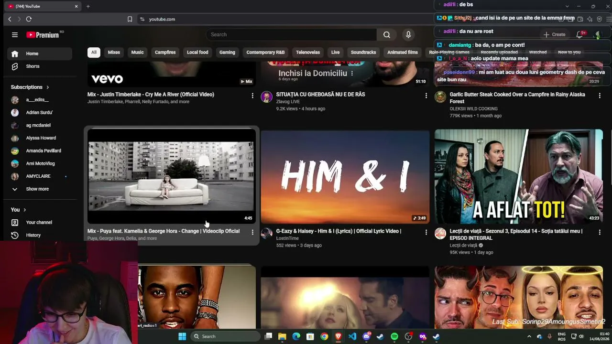Go back in the browser

coord(10,19)
